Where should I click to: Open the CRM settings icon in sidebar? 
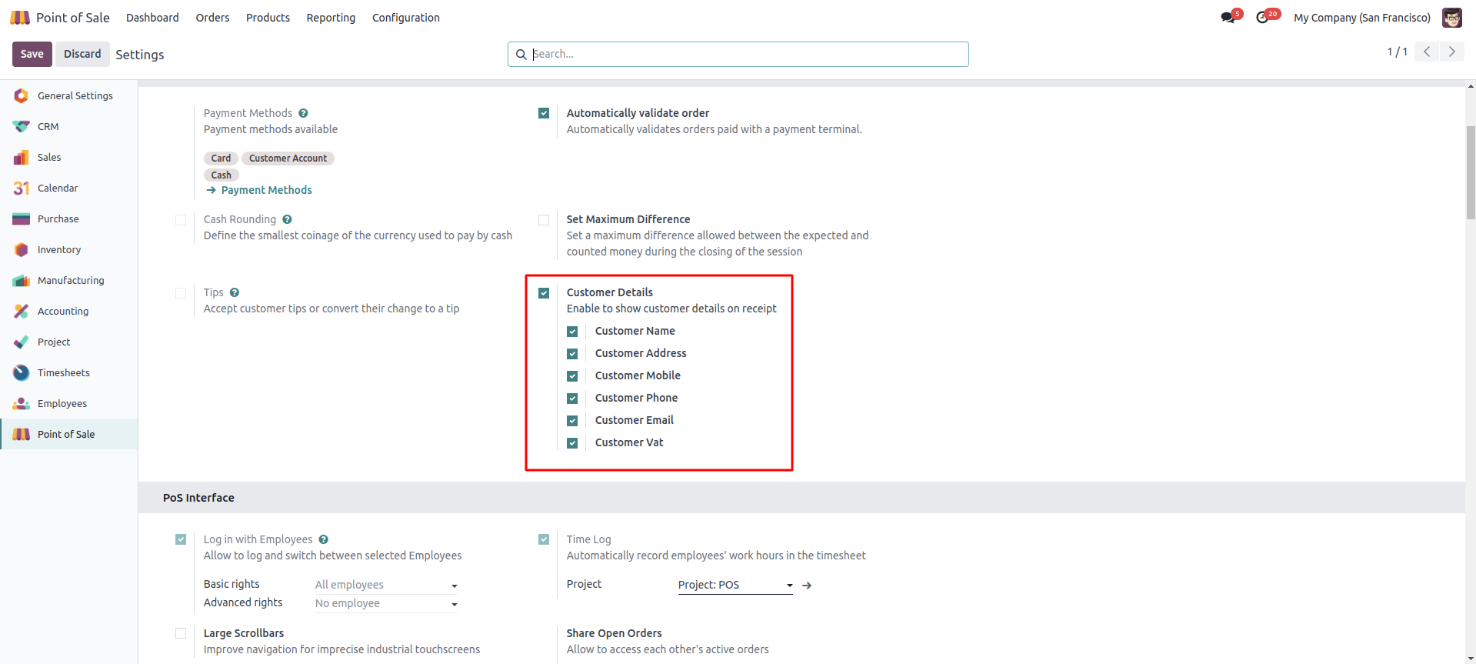[x=22, y=126]
